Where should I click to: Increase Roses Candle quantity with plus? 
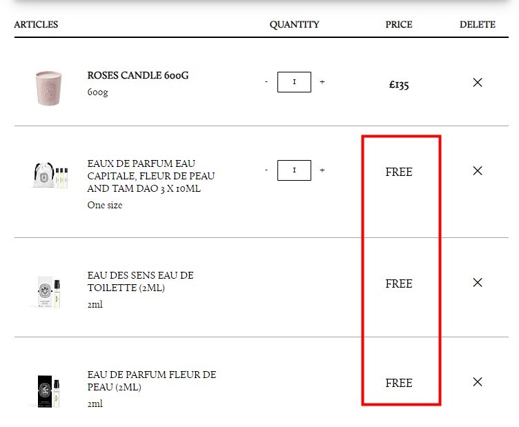[x=322, y=81]
